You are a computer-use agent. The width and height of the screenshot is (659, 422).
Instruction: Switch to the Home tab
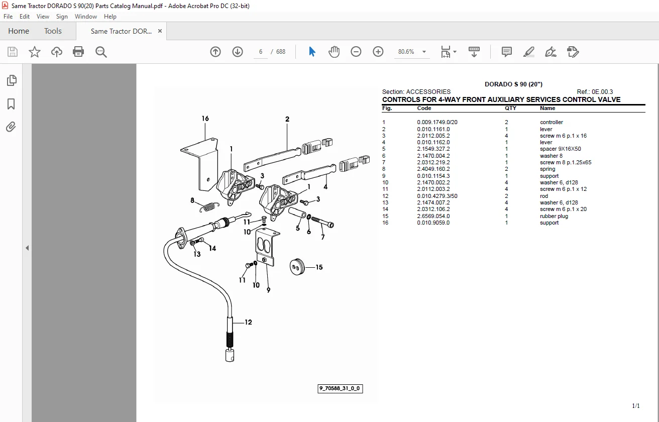19,31
